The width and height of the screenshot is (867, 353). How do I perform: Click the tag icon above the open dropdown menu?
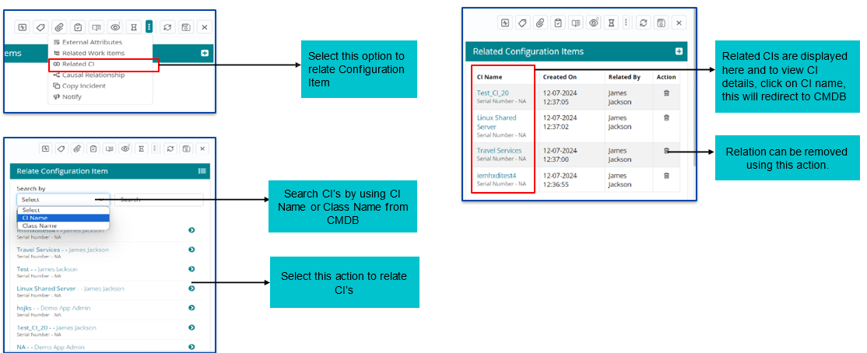(x=40, y=26)
